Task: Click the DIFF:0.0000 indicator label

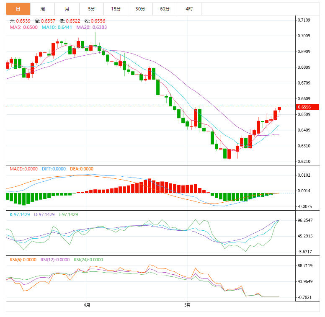Action: pyautogui.click(x=54, y=169)
